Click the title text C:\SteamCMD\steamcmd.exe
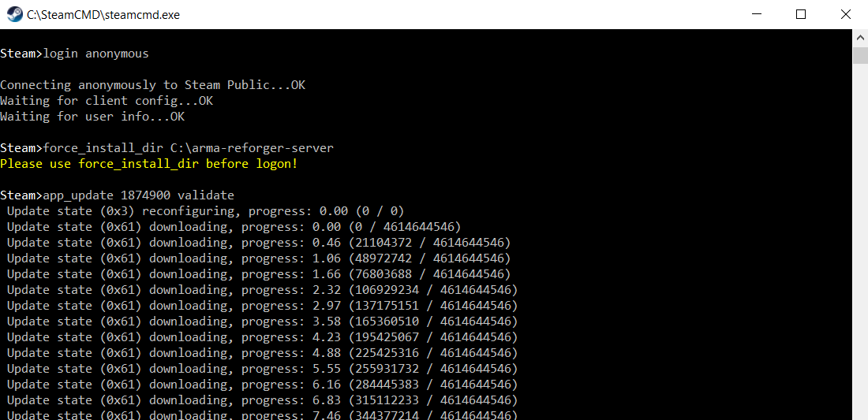This screenshot has width=868, height=420. coord(103,15)
